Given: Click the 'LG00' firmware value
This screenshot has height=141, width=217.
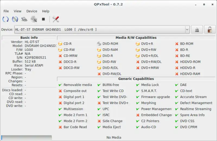Looking at the screenshot, I should (x=29, y=50).
